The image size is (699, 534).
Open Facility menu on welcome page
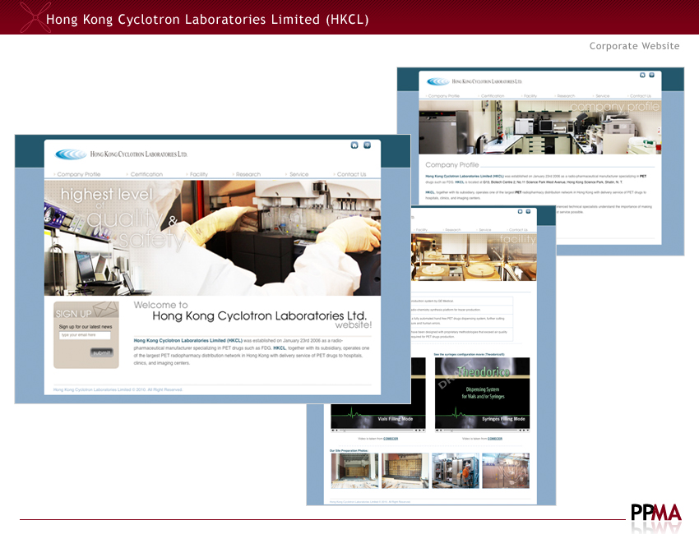pyautogui.click(x=199, y=174)
